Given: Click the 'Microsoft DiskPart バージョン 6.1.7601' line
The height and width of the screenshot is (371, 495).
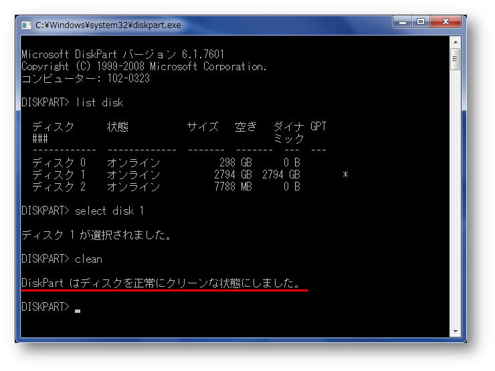Looking at the screenshot, I should pyautogui.click(x=123, y=54).
